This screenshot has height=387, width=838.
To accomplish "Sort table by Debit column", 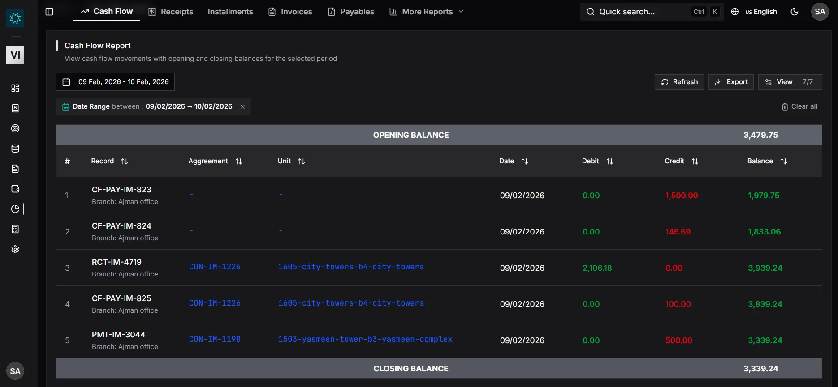I will coord(609,162).
